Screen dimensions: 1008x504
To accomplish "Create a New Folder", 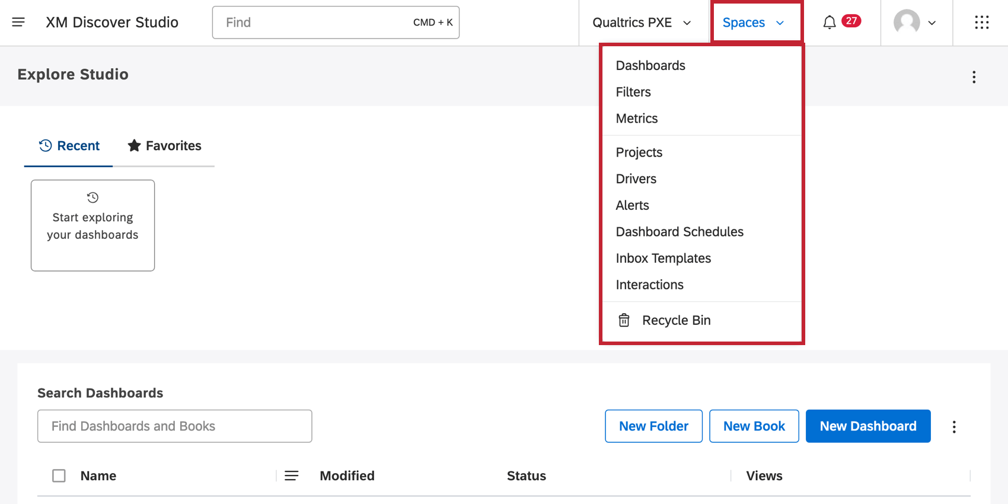I will 653,426.
